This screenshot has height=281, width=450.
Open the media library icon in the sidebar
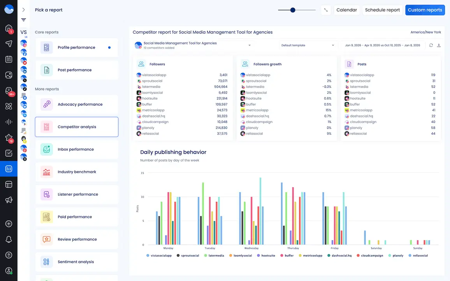(x=9, y=75)
